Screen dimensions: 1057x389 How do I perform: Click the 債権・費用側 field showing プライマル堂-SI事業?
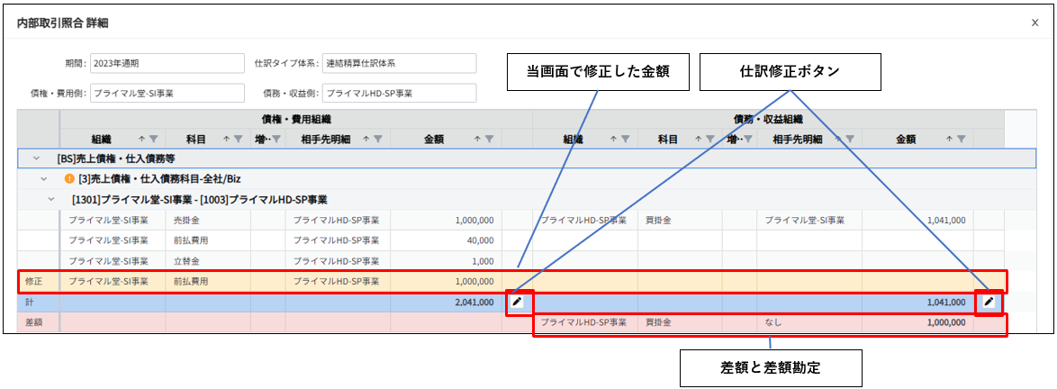point(167,93)
